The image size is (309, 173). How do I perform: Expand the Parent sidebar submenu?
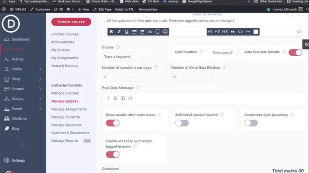40,109
